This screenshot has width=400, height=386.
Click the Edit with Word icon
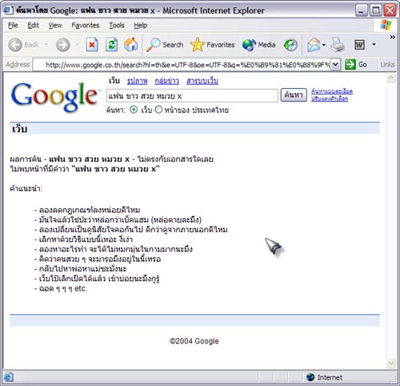tap(359, 45)
